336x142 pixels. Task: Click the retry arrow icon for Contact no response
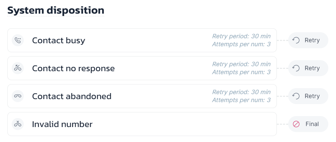[x=296, y=68]
